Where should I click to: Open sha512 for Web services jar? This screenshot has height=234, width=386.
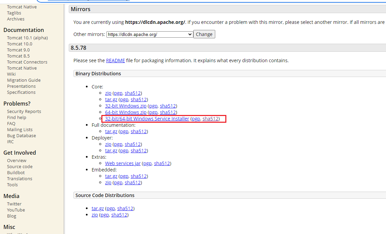[x=162, y=163]
